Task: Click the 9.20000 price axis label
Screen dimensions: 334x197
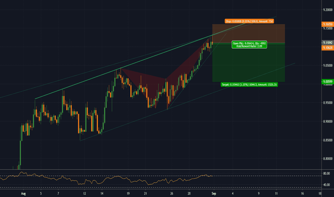Action: pos(328,10)
